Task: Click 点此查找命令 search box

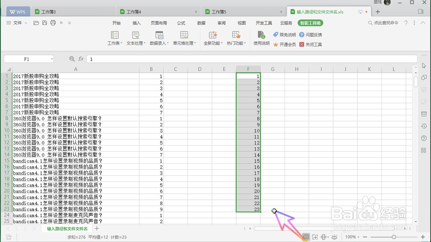Action: (383, 23)
